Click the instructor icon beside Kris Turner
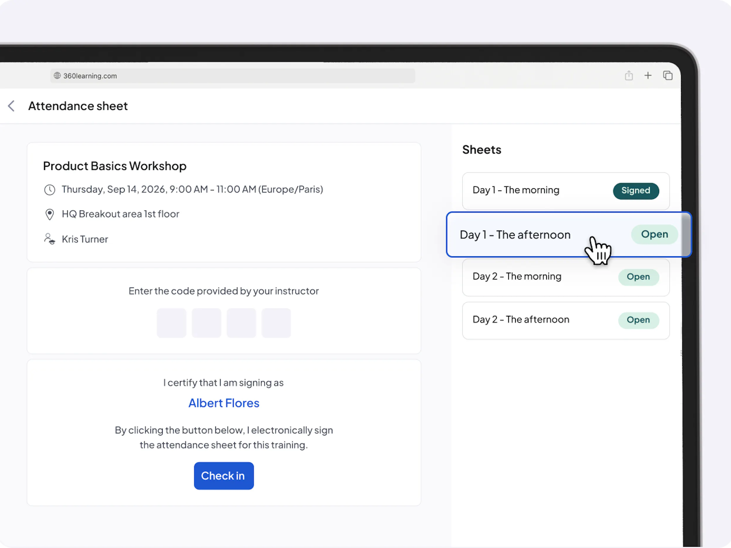731x548 pixels. [x=50, y=239]
